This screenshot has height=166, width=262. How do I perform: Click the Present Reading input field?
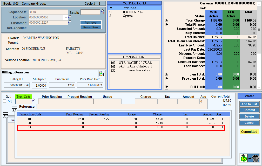pos(79,101)
